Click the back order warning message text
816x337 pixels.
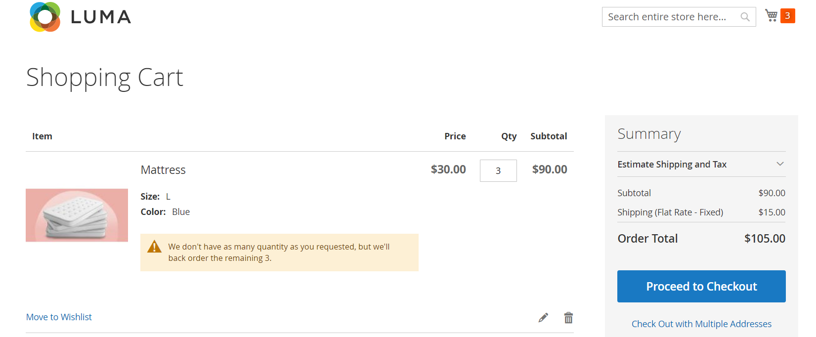click(x=279, y=253)
